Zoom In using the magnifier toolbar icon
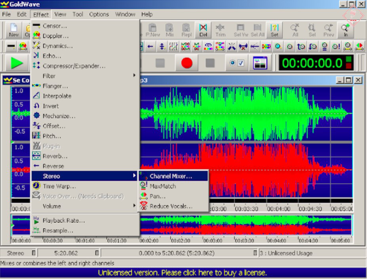367x279 pixels. click(x=345, y=30)
